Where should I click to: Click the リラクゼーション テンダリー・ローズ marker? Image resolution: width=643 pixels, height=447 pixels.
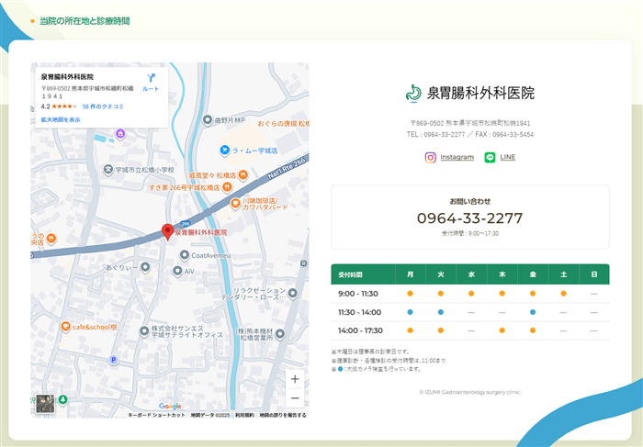(292, 294)
